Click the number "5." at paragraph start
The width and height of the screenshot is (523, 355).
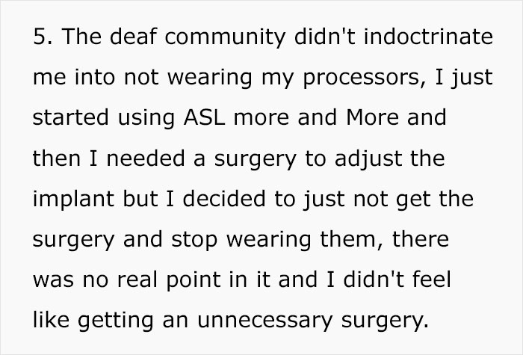coord(43,37)
